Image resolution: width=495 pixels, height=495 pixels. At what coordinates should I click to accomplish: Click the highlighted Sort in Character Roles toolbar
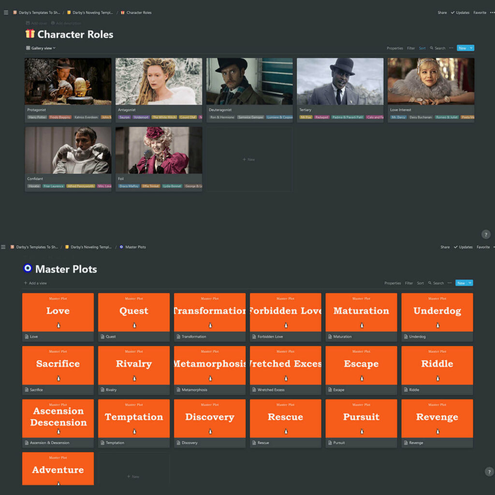point(422,48)
